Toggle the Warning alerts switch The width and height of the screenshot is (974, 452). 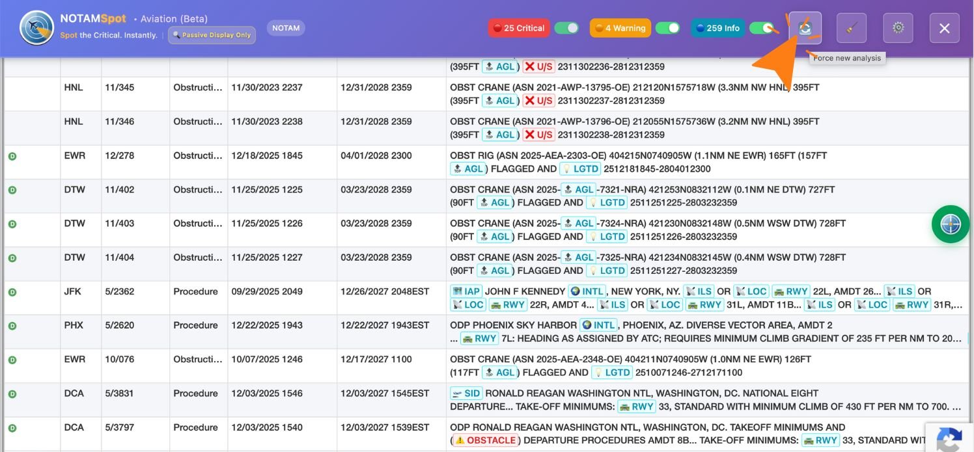click(667, 28)
